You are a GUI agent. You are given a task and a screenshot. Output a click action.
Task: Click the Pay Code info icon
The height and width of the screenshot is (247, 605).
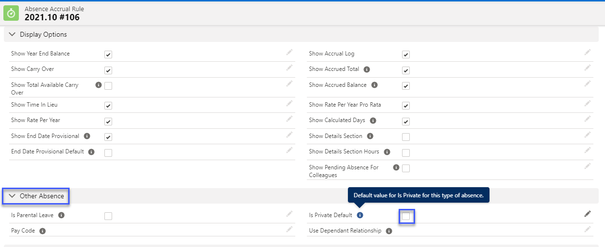(x=43, y=231)
